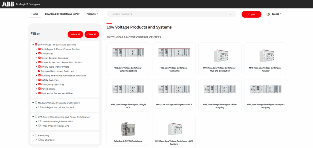
Task: Uncheck Power Protection - Power Distribution
Action: point(39,62)
